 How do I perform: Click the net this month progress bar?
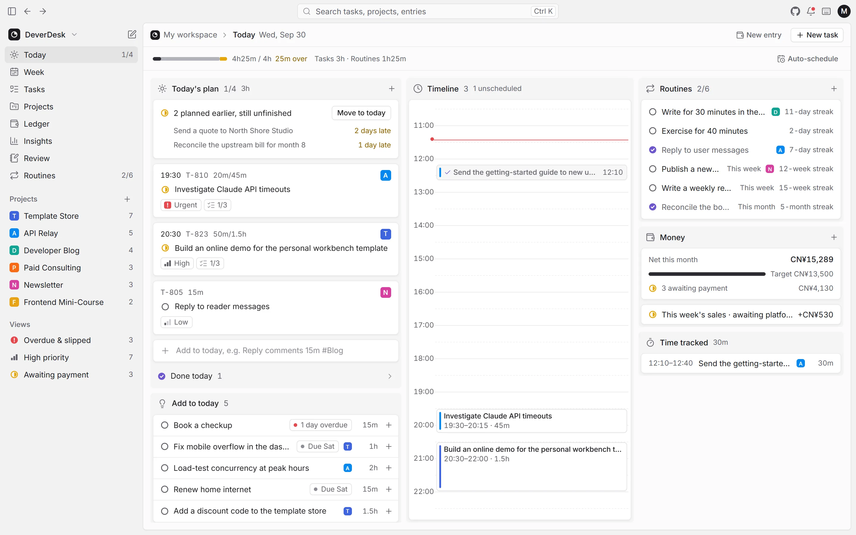[x=707, y=274]
